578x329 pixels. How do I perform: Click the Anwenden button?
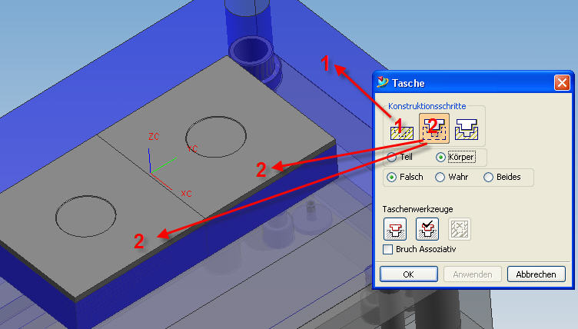pos(473,274)
